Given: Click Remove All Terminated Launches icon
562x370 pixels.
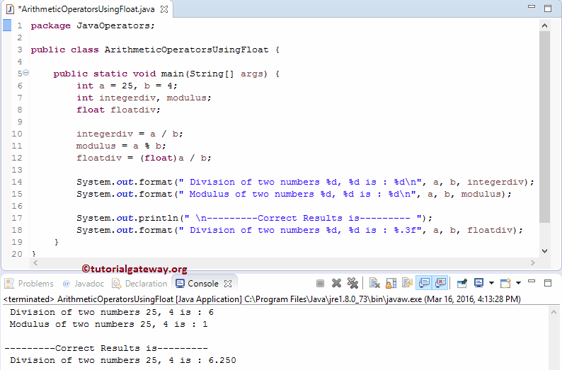Looking at the screenshot, I should click(x=352, y=283).
